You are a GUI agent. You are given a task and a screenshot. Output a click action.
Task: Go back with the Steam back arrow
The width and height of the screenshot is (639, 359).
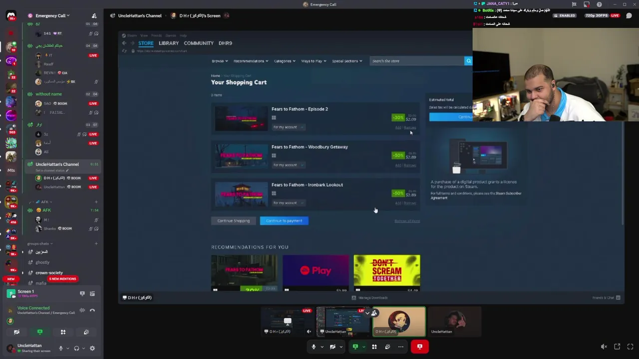(124, 43)
